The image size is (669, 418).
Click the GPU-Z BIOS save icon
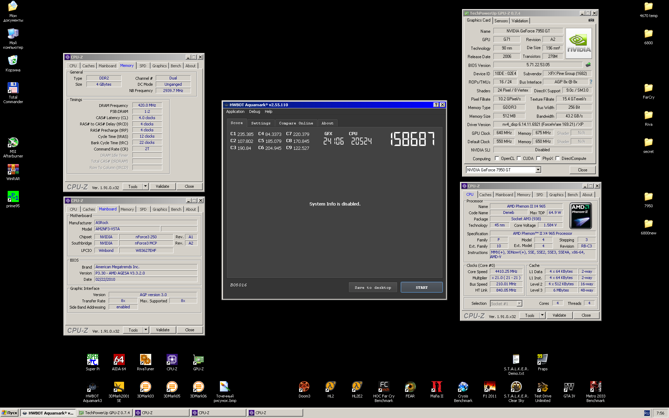click(x=588, y=65)
